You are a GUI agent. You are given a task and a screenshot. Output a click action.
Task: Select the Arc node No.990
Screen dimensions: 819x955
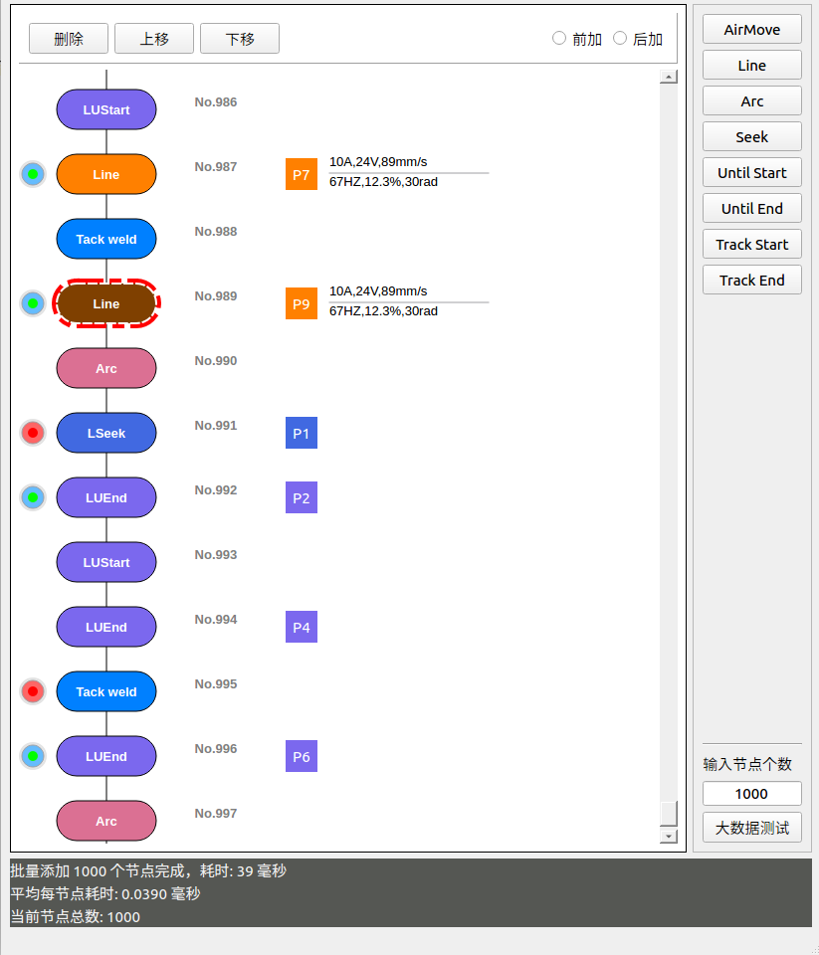[x=106, y=368]
